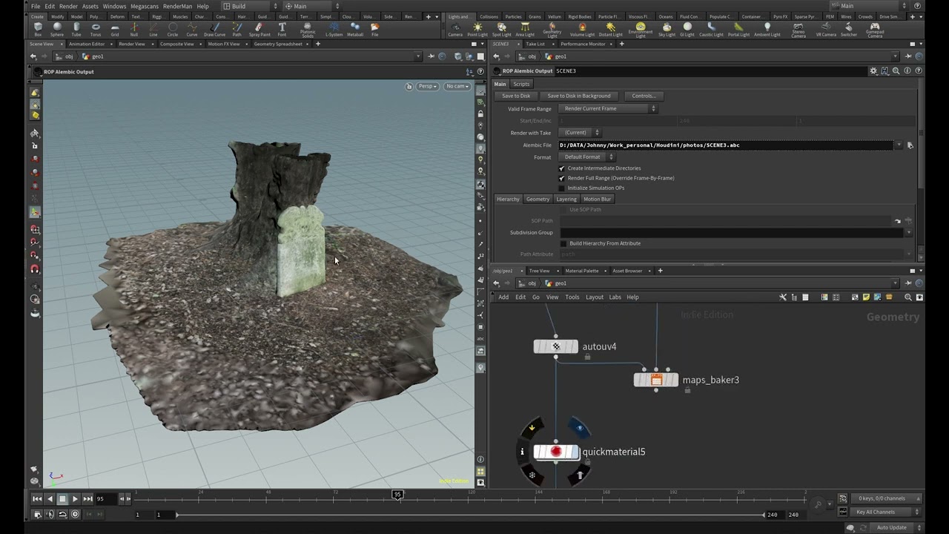This screenshot has width=949, height=534.
Task: Toggle Create Intermediate Directories checkbox
Action: (x=562, y=168)
